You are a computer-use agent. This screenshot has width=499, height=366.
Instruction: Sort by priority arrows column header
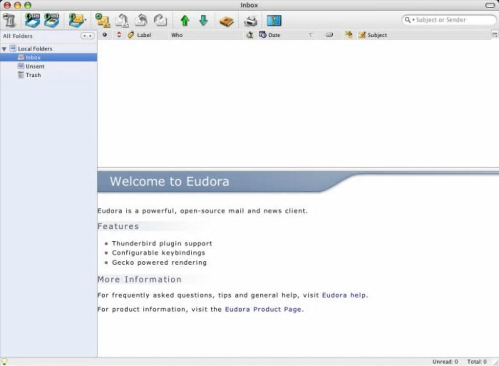[119, 35]
